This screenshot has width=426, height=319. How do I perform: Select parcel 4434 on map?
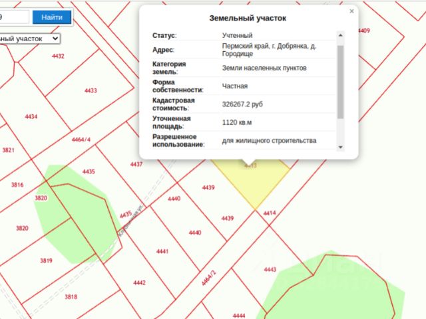[31, 117]
